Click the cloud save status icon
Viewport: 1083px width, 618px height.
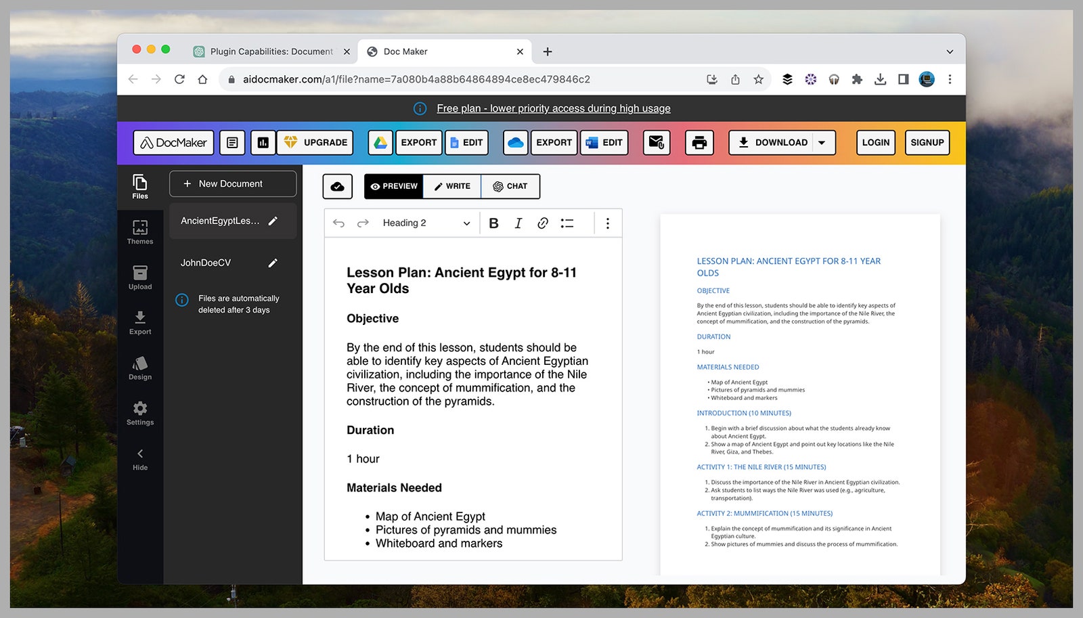tap(338, 186)
